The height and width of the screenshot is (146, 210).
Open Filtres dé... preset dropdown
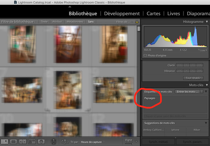[x=124, y=22]
